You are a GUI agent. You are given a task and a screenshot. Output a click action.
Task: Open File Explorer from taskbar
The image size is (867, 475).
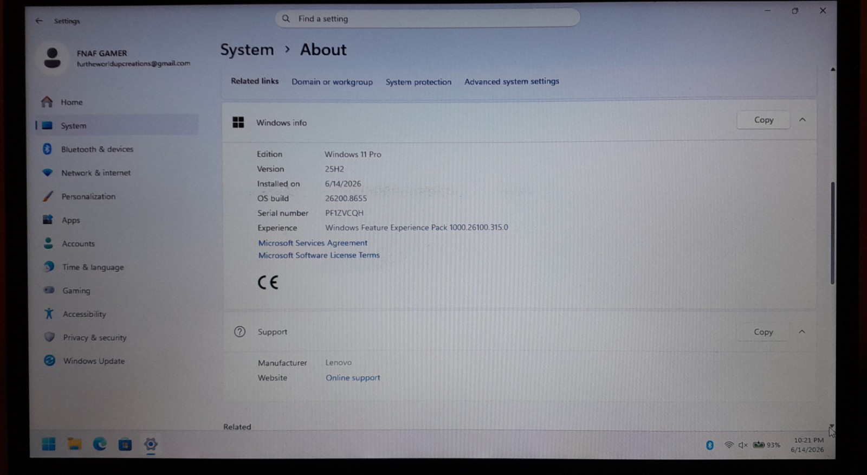[74, 444]
